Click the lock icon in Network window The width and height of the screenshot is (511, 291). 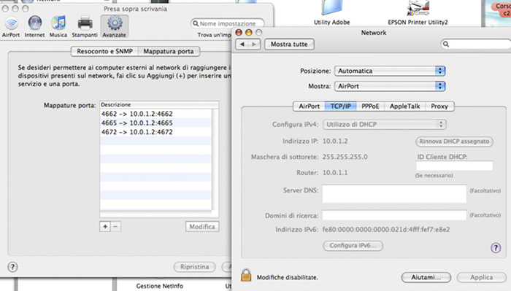point(246,275)
